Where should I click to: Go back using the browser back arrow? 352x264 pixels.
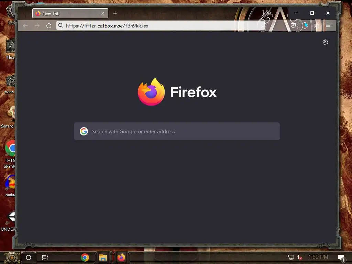(25, 25)
